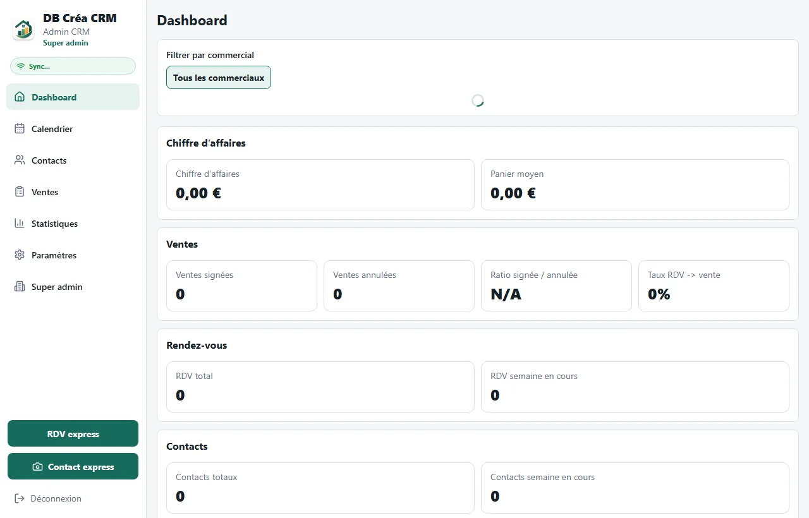Screen dimensions: 809x518
Task: Click the "N/A" ratio value
Action: (506, 294)
